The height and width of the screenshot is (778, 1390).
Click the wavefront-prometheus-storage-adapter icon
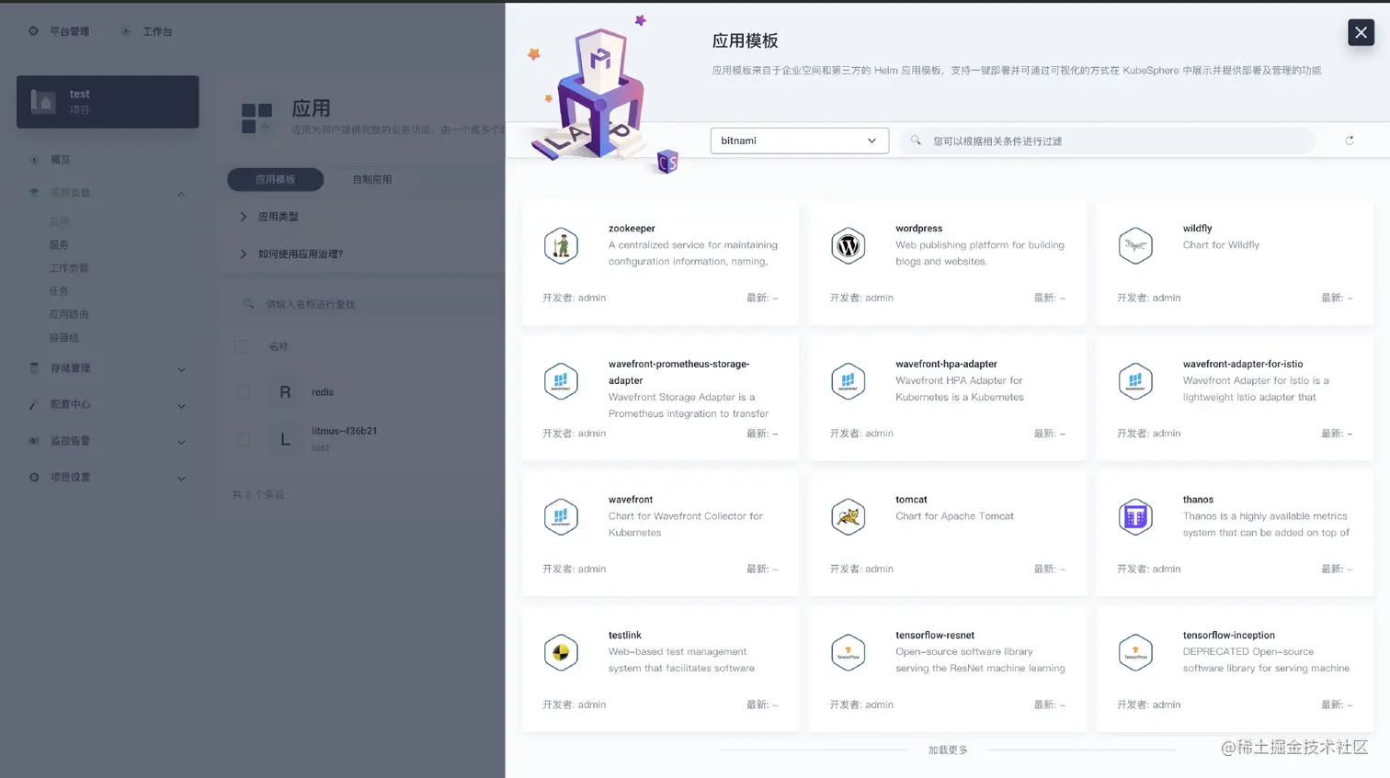tap(561, 381)
